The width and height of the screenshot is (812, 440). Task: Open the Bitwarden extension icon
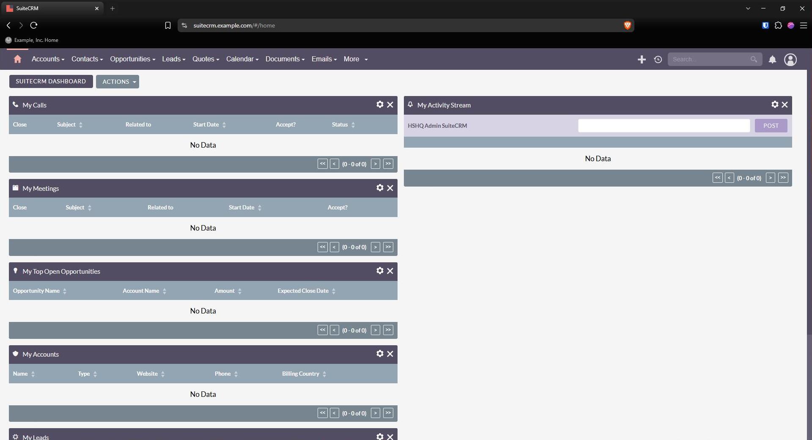(765, 25)
